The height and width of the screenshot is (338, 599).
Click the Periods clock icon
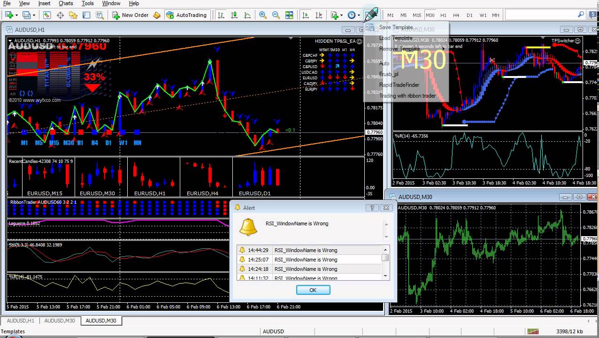click(x=352, y=15)
